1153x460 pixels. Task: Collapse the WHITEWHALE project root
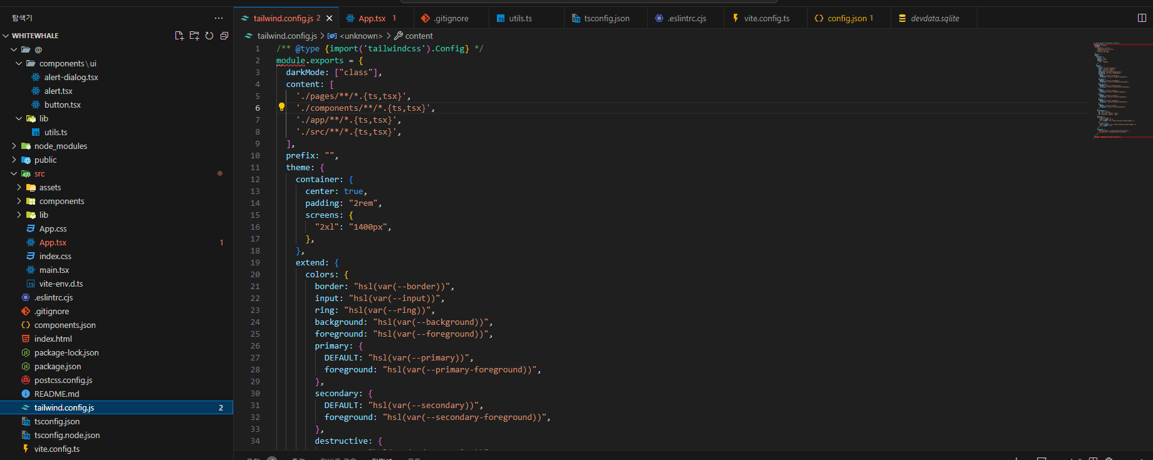point(6,36)
